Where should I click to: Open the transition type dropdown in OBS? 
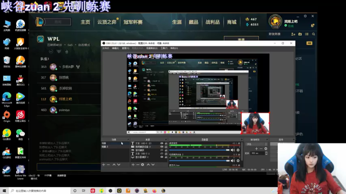pyautogui.click(x=256, y=144)
